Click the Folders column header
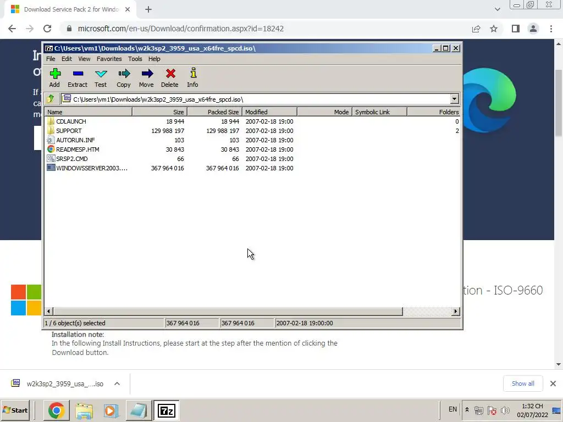Image resolution: width=563 pixels, height=422 pixels. [434, 112]
